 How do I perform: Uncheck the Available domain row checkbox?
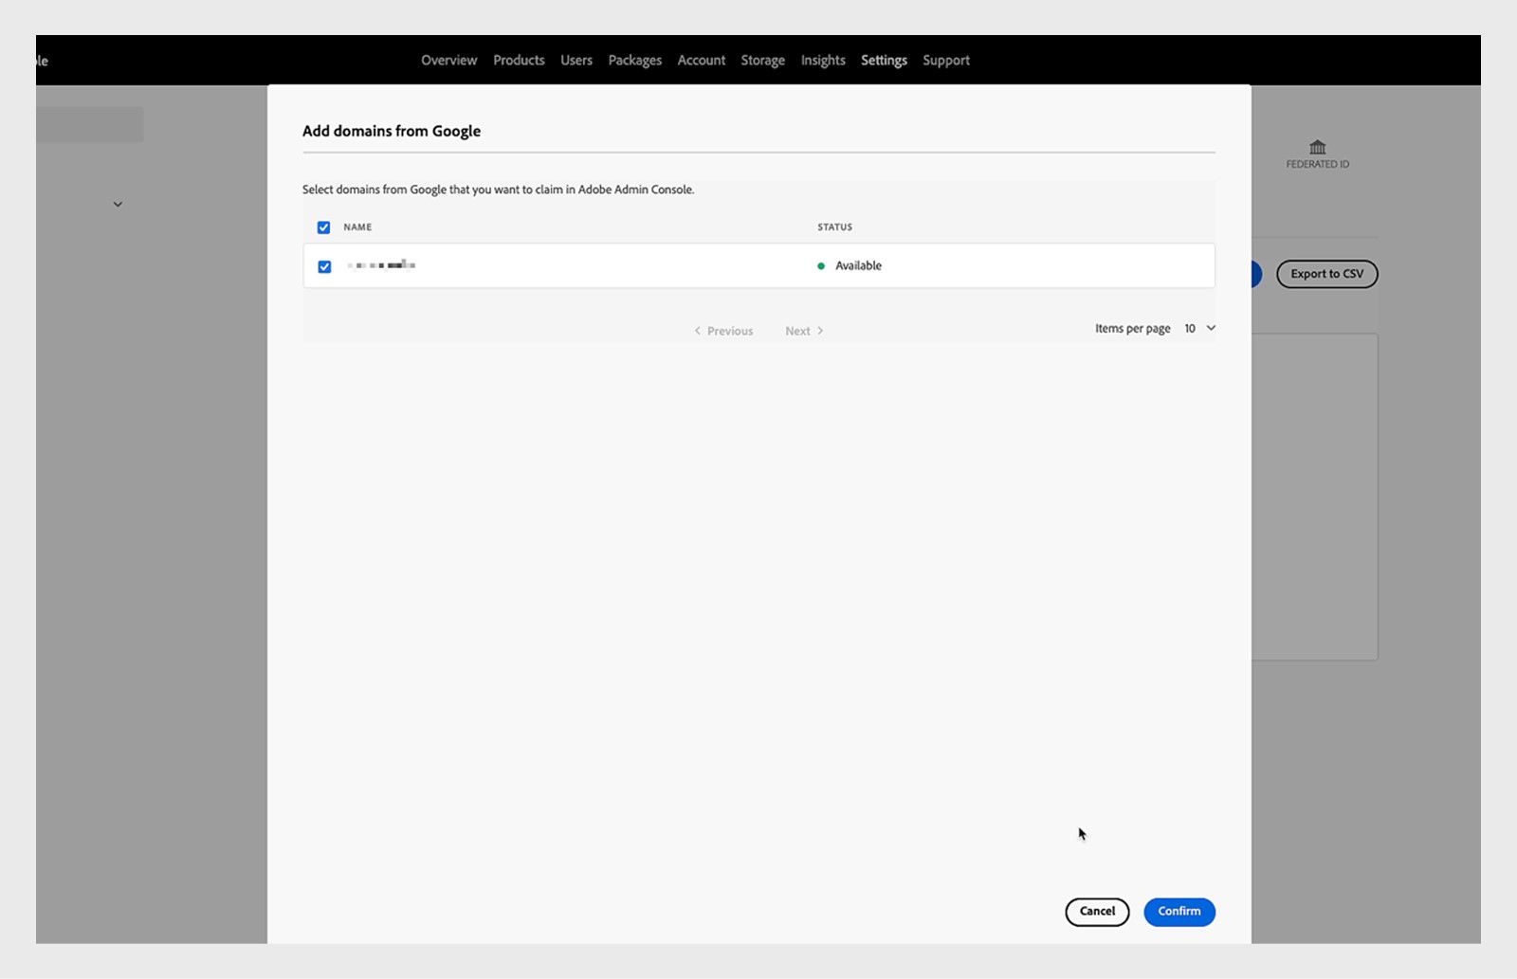click(x=324, y=266)
